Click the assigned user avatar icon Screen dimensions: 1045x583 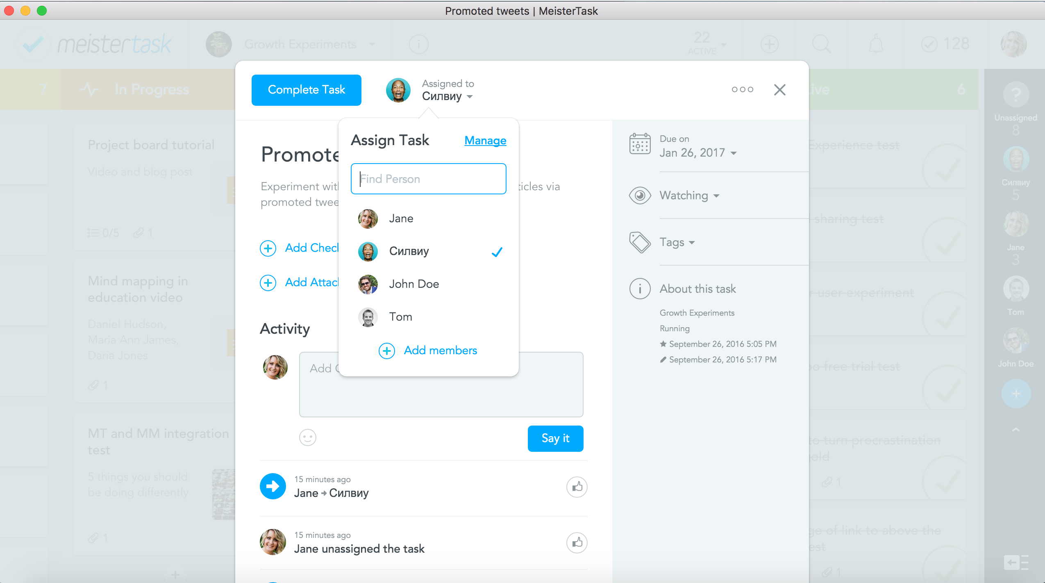click(400, 90)
